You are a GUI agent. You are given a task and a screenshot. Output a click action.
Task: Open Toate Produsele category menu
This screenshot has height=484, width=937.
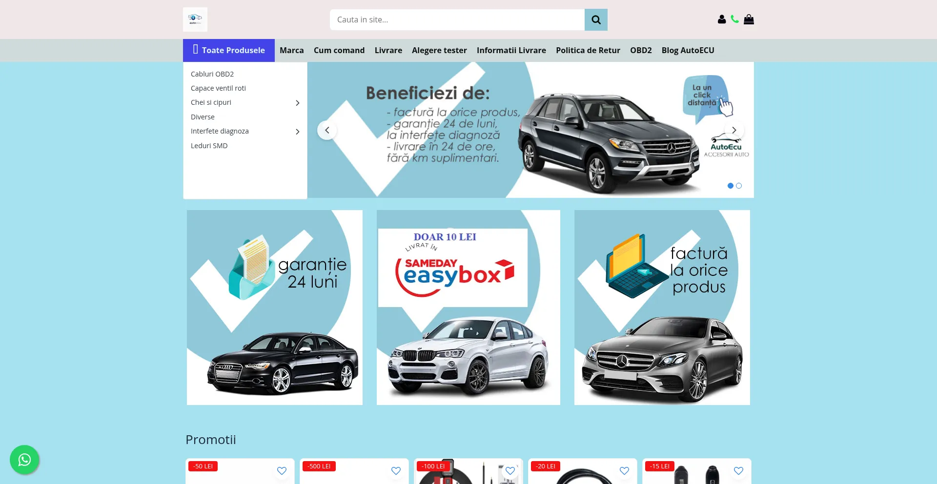(x=229, y=50)
